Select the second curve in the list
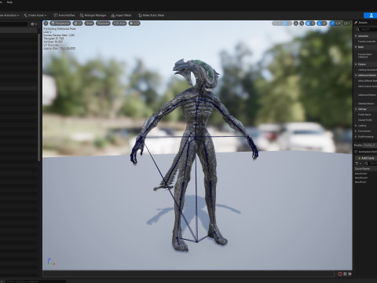 coord(361,178)
